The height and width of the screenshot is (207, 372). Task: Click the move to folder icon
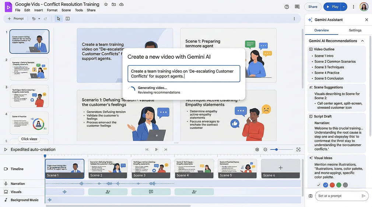(x=114, y=4)
